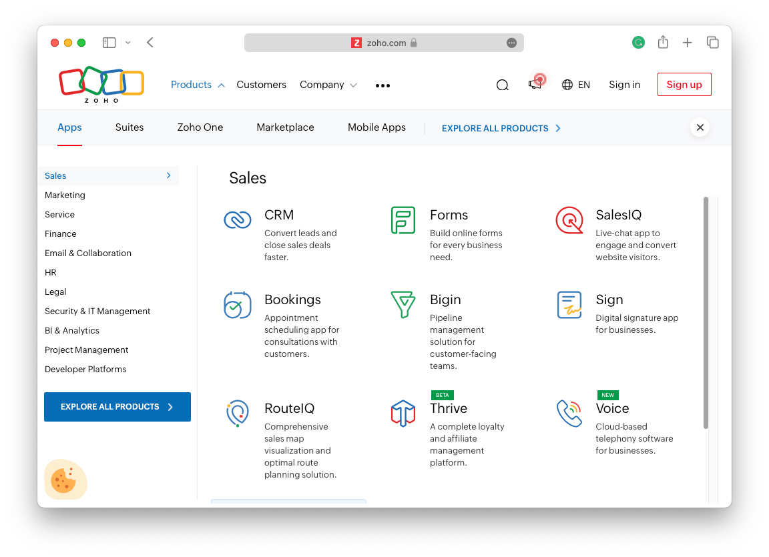This screenshot has height=557, width=769.
Task: Go back with Safari back arrow
Action: coord(150,43)
